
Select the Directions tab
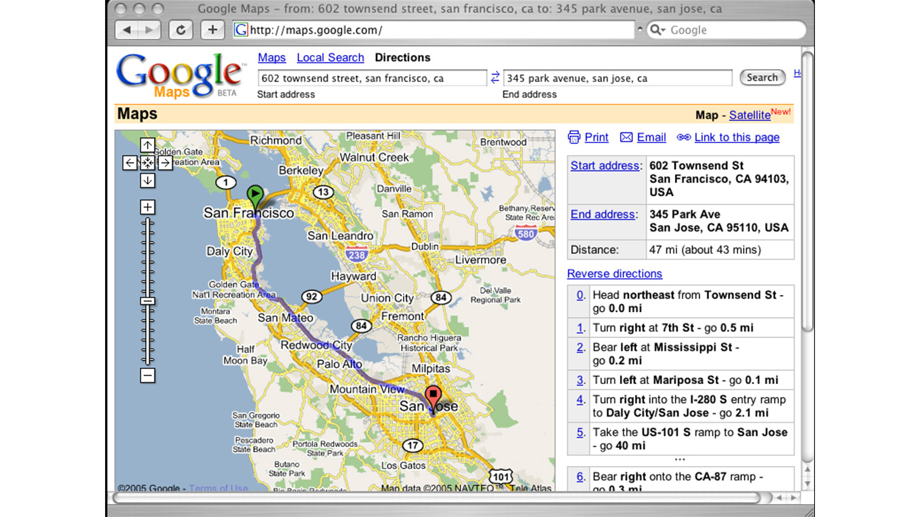click(x=403, y=58)
